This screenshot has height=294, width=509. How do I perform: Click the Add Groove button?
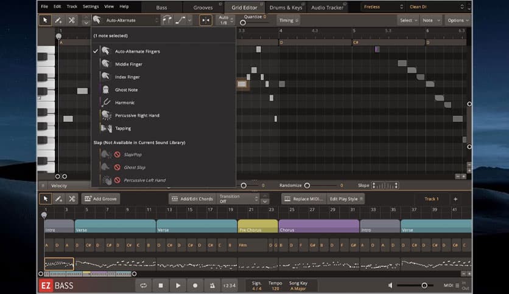(100, 199)
